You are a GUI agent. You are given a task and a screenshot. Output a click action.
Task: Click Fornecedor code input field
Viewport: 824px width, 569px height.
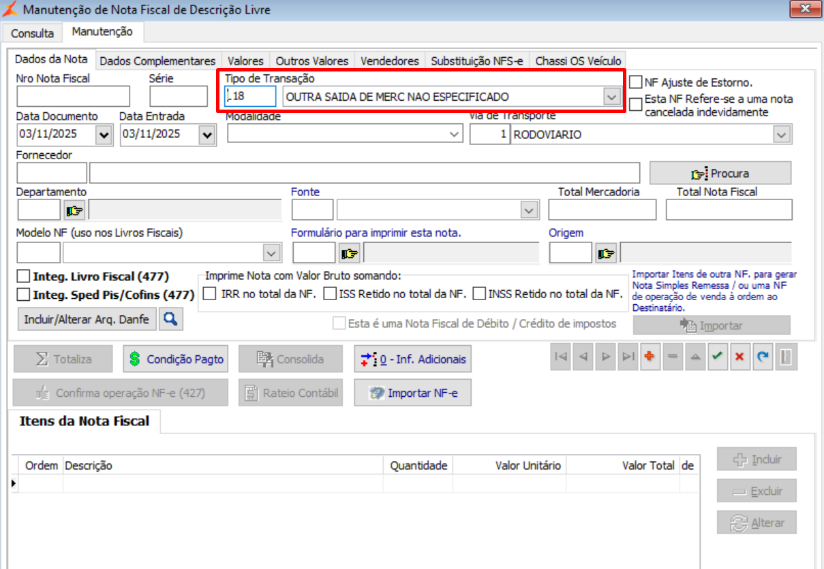(x=52, y=173)
